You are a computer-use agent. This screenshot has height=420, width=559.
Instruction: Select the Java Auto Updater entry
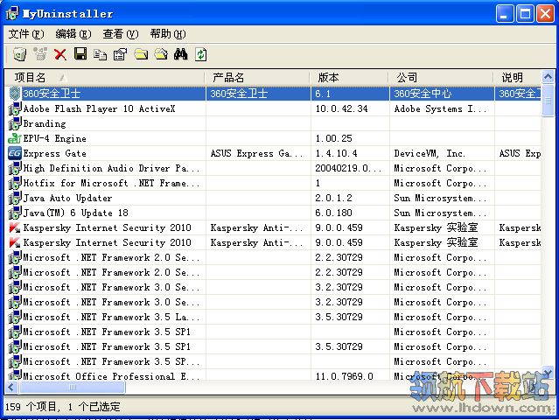coord(67,198)
